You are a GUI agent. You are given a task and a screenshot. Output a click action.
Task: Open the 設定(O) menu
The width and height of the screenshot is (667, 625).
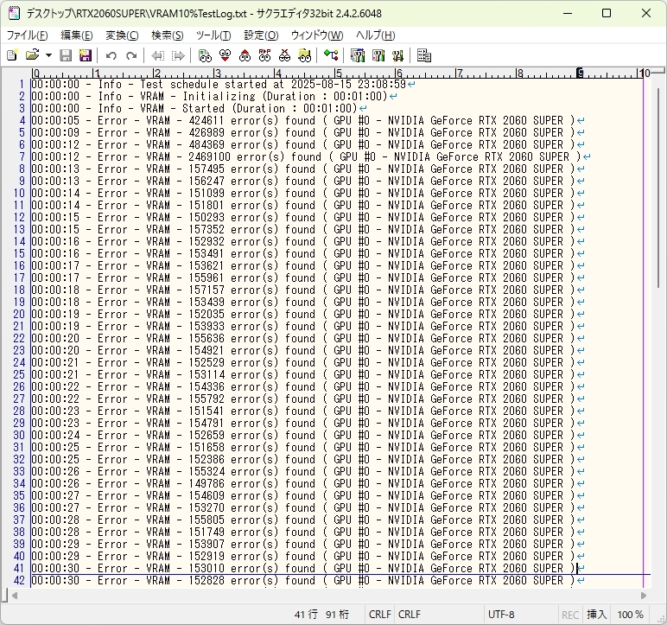[261, 35]
